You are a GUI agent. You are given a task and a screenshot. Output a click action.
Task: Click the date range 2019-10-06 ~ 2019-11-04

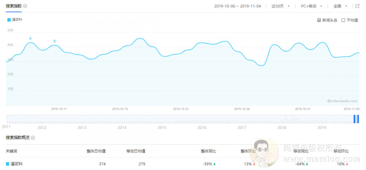tap(237, 6)
